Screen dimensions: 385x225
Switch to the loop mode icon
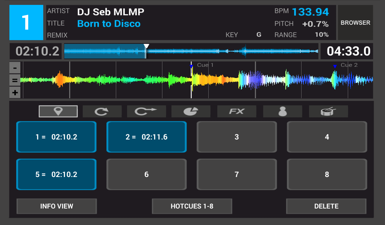(x=102, y=111)
